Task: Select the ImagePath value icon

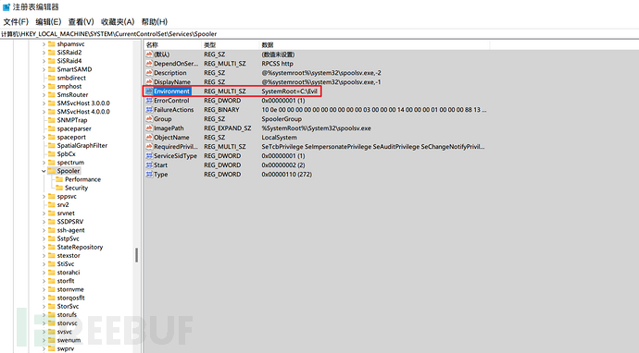Action: [x=149, y=128]
